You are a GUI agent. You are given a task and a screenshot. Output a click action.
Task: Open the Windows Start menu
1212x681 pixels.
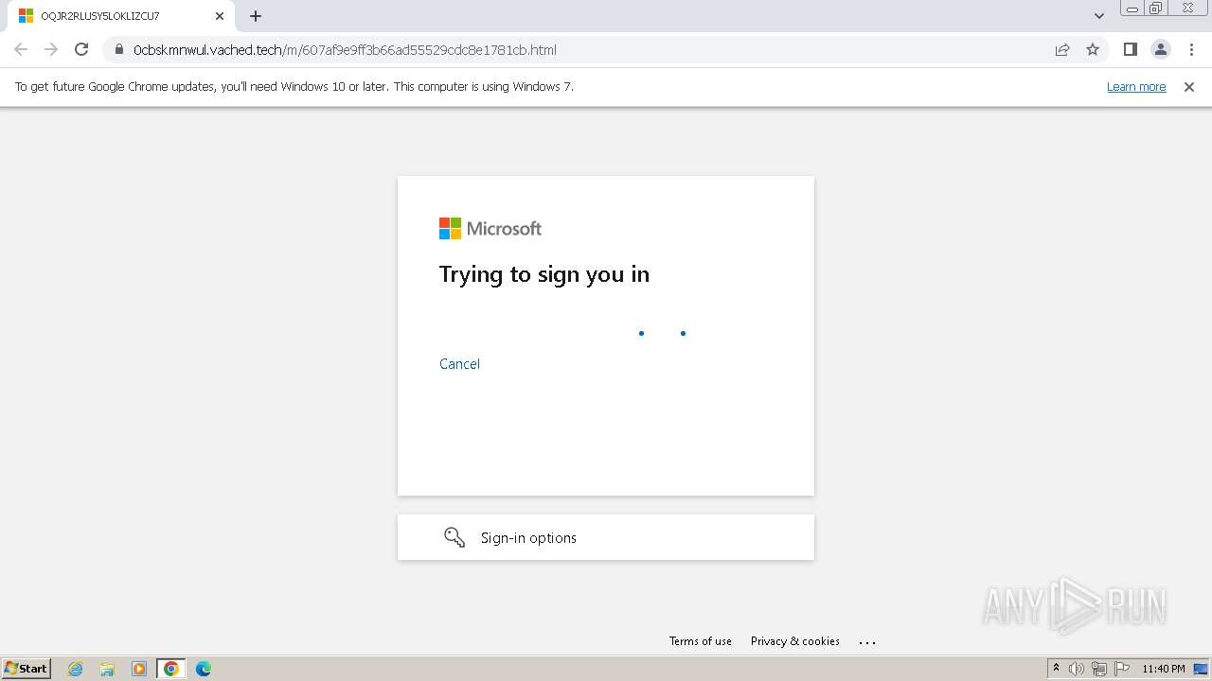[27, 669]
